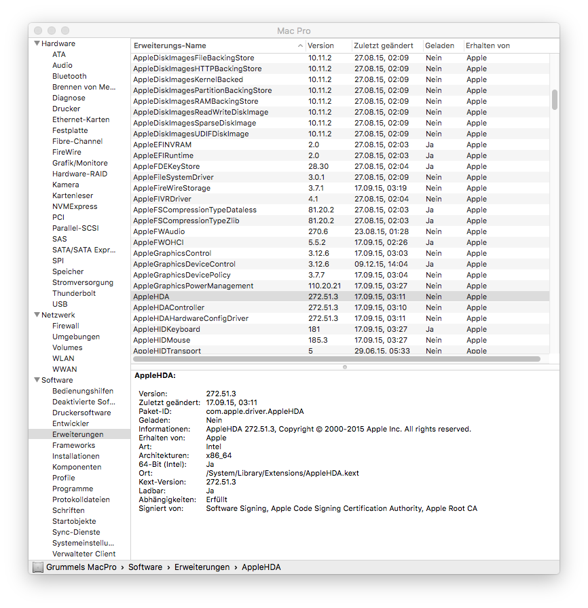Select the AppleFSCompressionTypeZlib row
Screen dimensions: 588x608
[340, 221]
